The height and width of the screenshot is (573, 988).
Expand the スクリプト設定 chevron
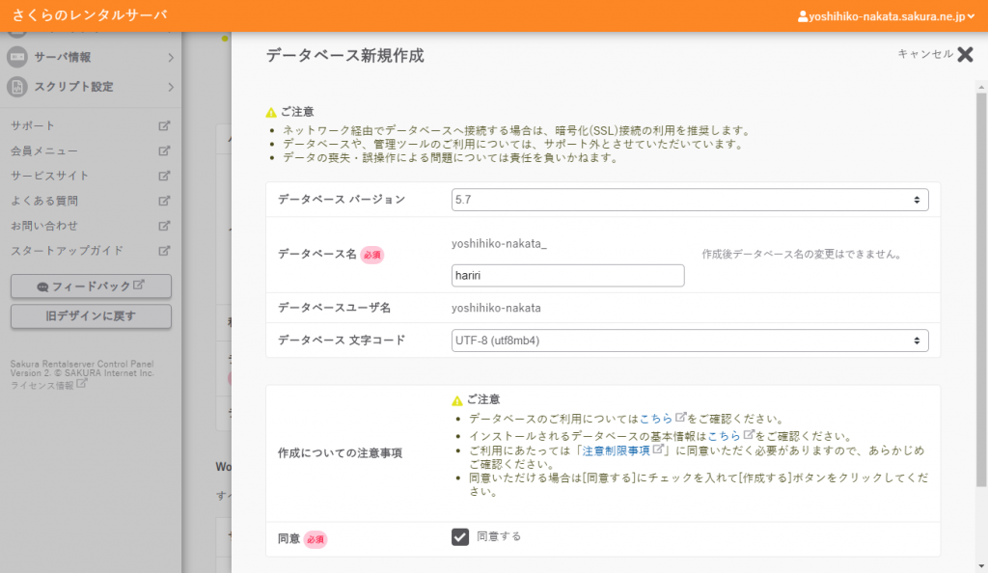pos(171,87)
